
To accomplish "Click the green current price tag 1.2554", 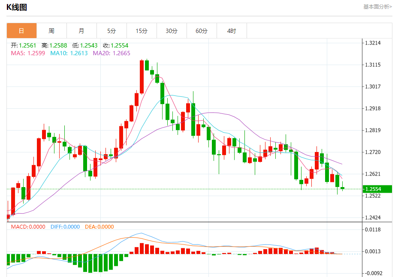I will 377,189.
